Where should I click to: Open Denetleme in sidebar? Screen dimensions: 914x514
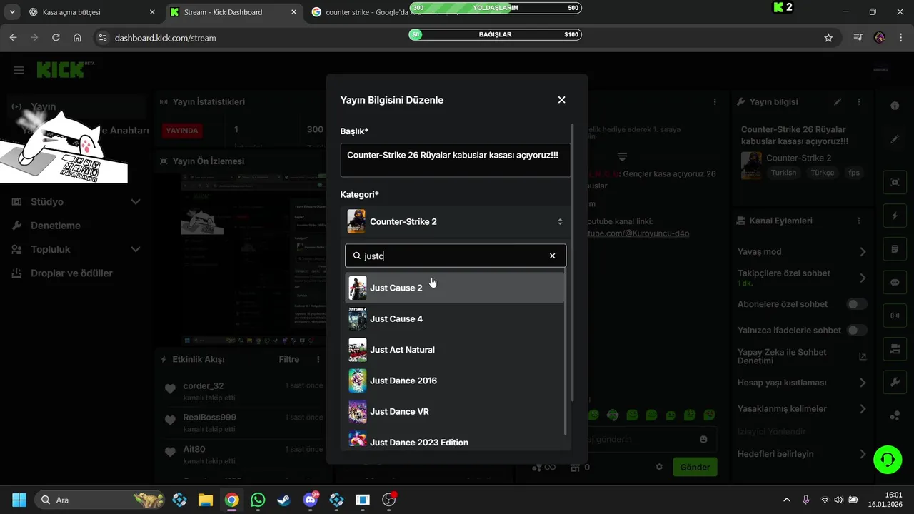[x=56, y=226]
